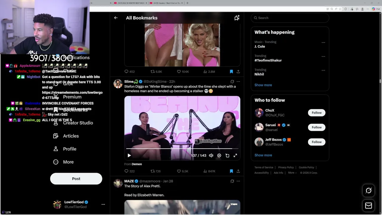382x215 pixels.
Task: Open the Copilot Chat button in browser toolbar
Action: pos(376,9)
